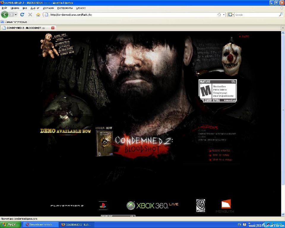
Task: Open the Edit menu (Правка)
Action: [15, 8]
